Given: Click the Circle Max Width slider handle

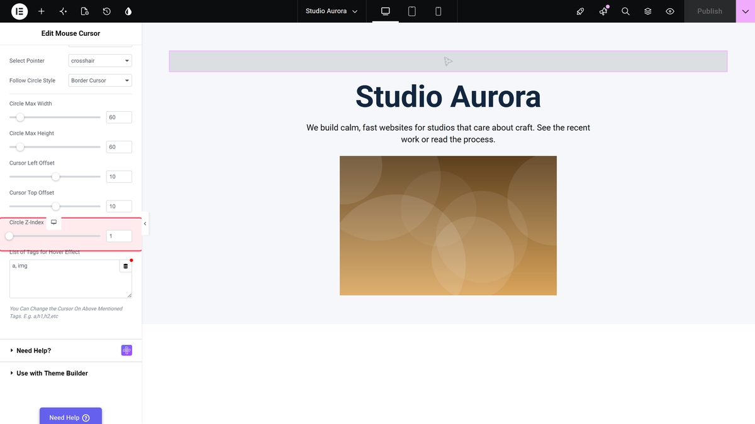Looking at the screenshot, I should (x=20, y=117).
